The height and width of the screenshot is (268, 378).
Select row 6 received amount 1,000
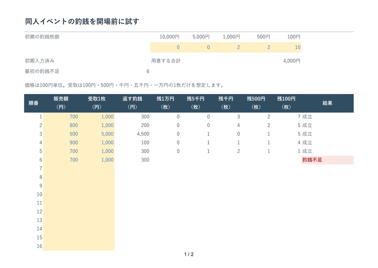coord(97,160)
